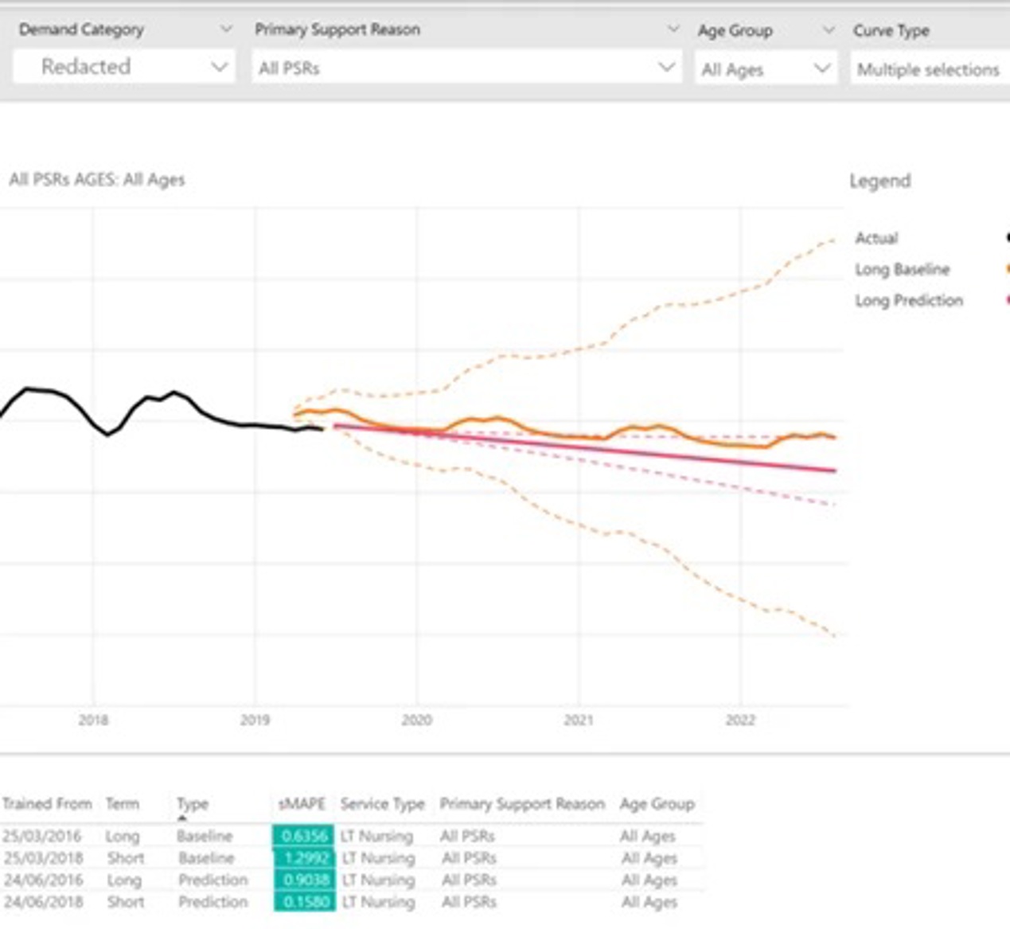Open the Curve Type Multiple selections dropdown
The image size is (1010, 929).
coord(930,69)
